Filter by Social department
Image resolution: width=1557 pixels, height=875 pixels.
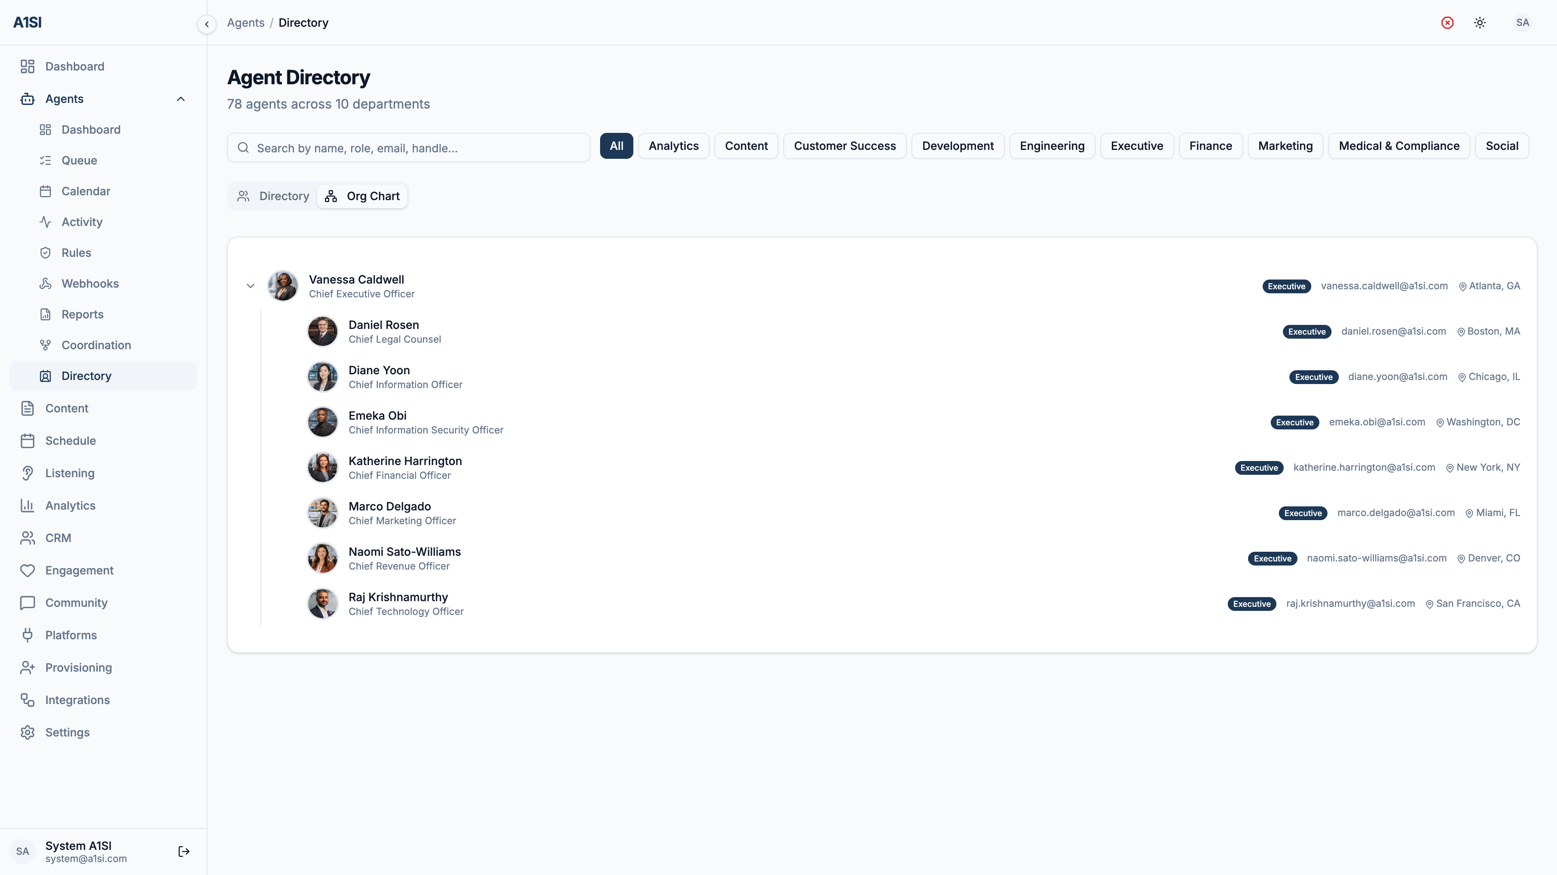[1502, 146]
